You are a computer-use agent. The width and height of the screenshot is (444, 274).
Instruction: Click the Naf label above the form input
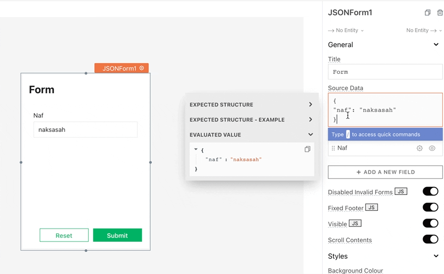pos(38,115)
